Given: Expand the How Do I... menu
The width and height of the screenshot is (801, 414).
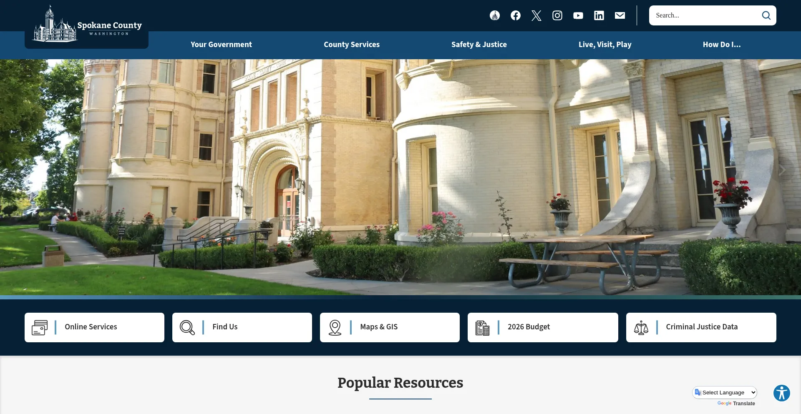Looking at the screenshot, I should coord(721,45).
